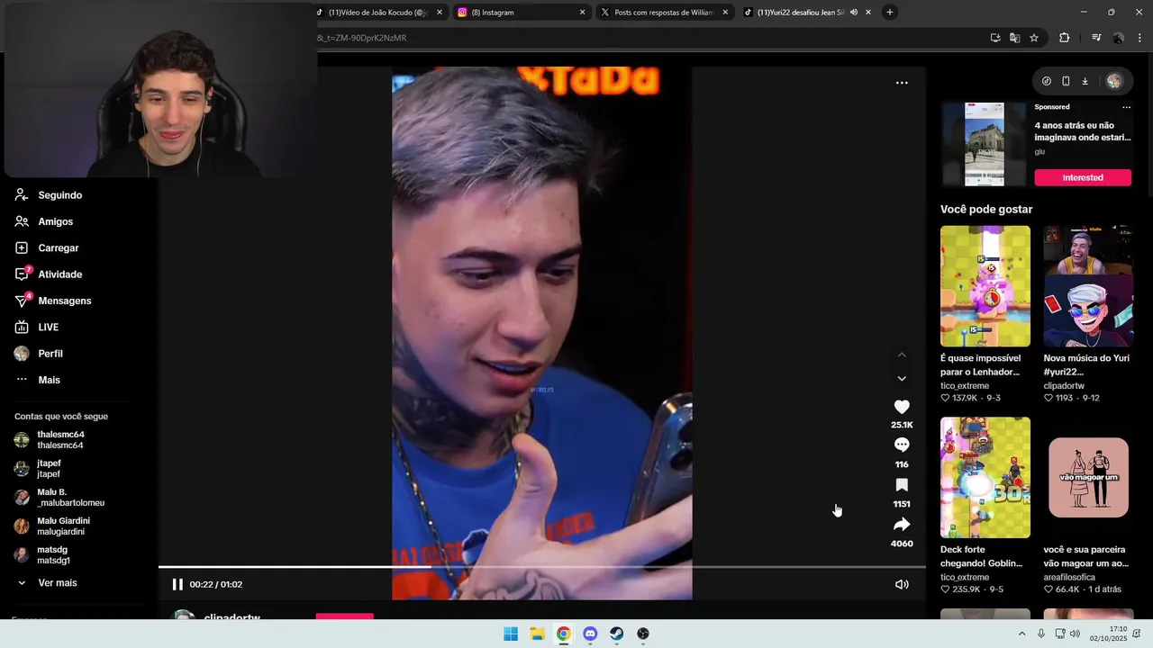Open the taskbar volume control

coord(1075,634)
